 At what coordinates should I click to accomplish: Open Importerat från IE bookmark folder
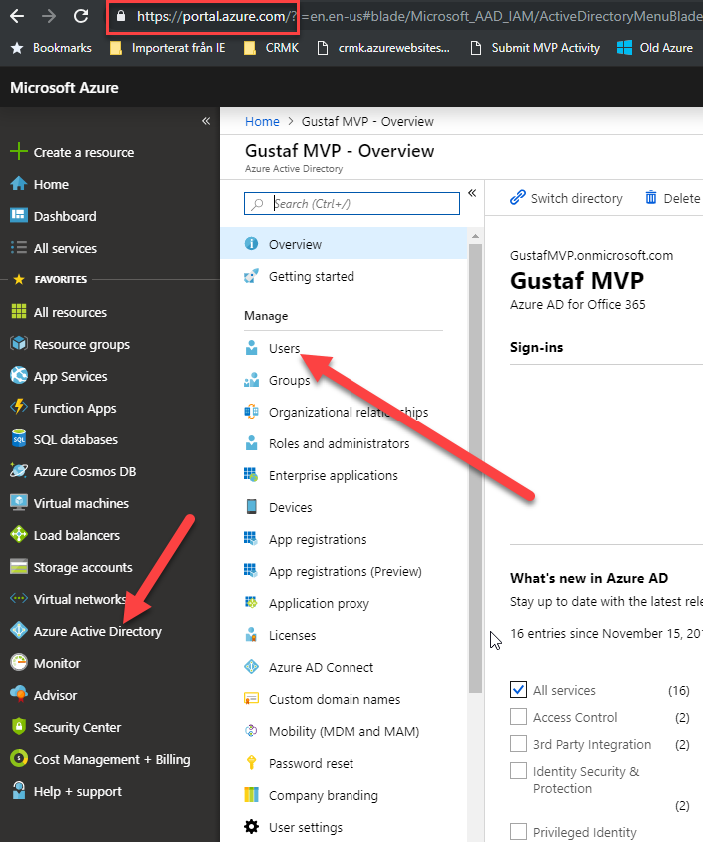(x=167, y=48)
